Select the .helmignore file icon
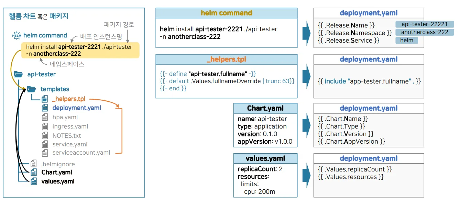The height and width of the screenshot is (200, 459). tap(34, 164)
